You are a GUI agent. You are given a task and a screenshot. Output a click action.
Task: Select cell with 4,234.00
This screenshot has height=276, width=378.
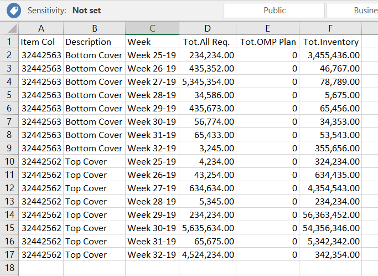click(x=208, y=161)
